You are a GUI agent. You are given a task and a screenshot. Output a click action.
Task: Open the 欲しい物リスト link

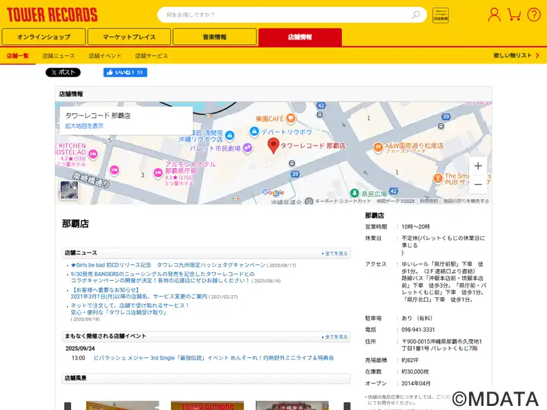point(516,55)
